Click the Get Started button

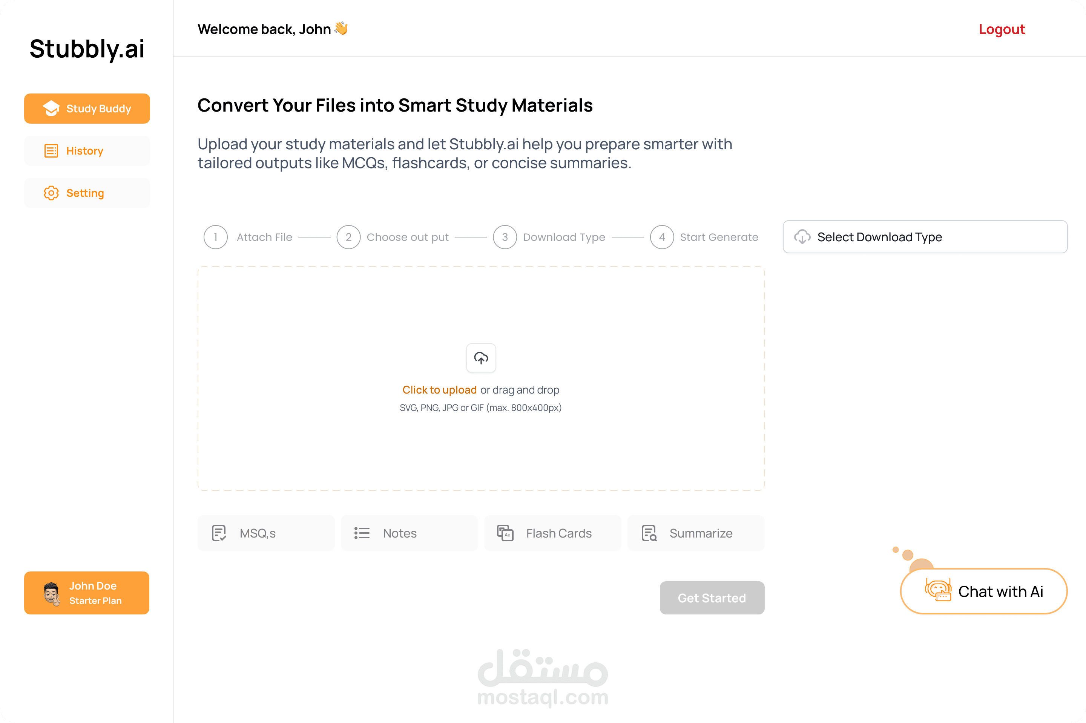pyautogui.click(x=712, y=597)
